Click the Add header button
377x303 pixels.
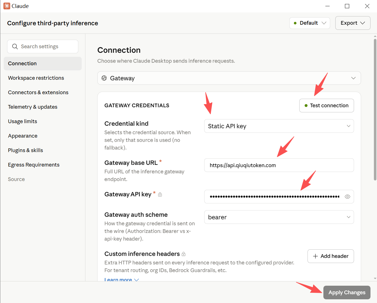point(330,256)
